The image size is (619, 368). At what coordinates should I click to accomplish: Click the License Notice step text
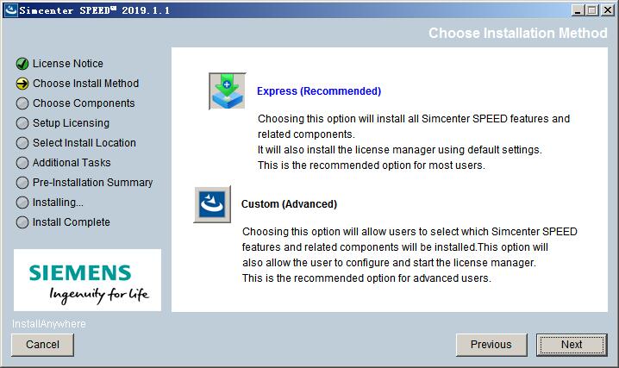tap(68, 64)
